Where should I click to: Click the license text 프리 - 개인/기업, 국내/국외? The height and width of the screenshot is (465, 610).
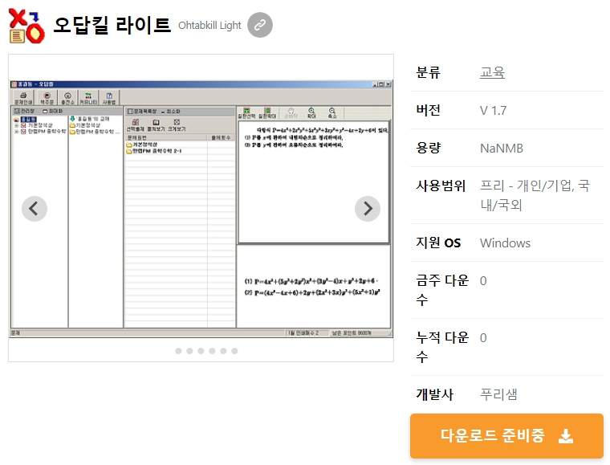(535, 195)
